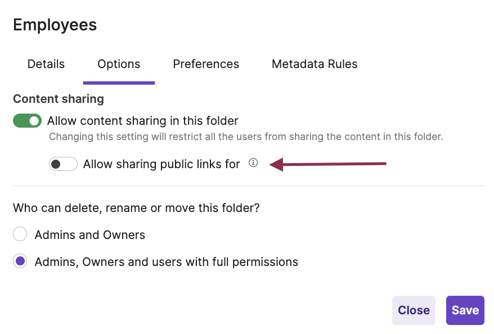Image resolution: width=494 pixels, height=334 pixels.
Task: Save the folder settings
Action: click(465, 310)
